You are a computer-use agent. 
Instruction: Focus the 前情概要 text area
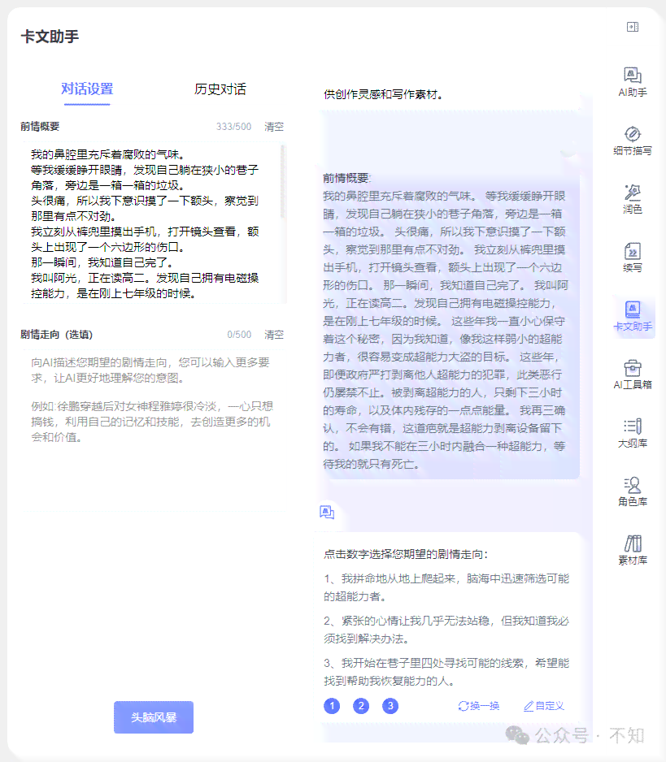pyautogui.click(x=153, y=223)
